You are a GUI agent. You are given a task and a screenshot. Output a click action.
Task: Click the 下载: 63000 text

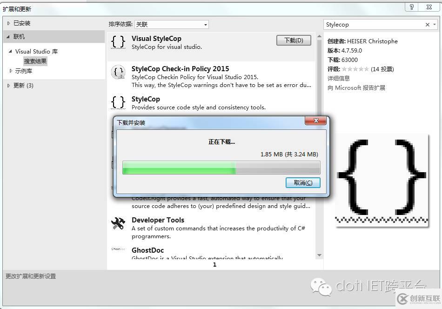tap(342, 60)
